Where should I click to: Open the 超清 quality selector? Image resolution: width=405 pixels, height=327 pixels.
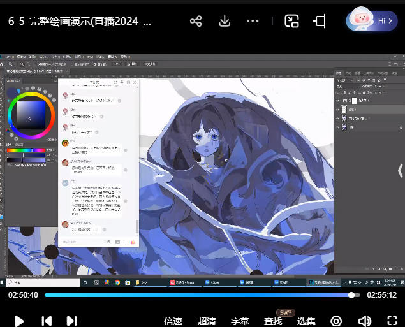[207, 321]
